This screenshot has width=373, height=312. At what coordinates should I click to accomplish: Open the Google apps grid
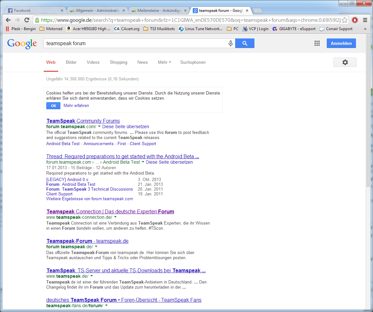pos(317,43)
